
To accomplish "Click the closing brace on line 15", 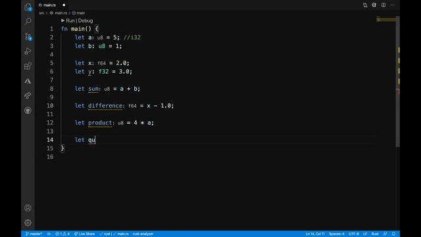I will [62, 148].
